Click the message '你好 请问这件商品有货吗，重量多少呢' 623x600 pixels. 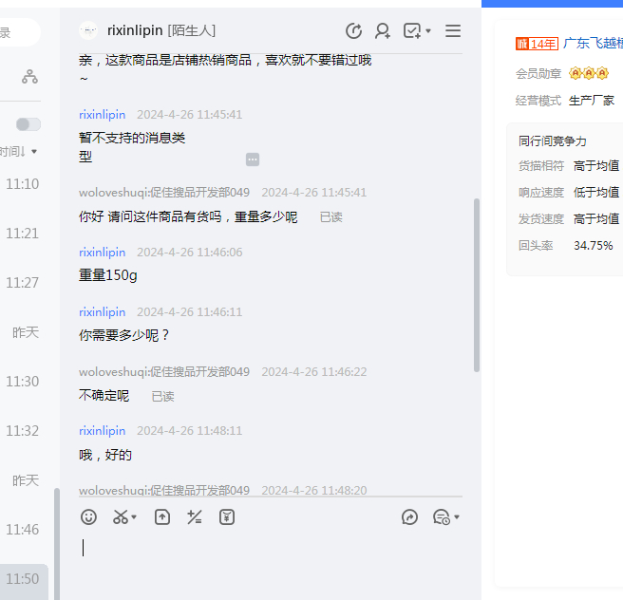point(188,216)
